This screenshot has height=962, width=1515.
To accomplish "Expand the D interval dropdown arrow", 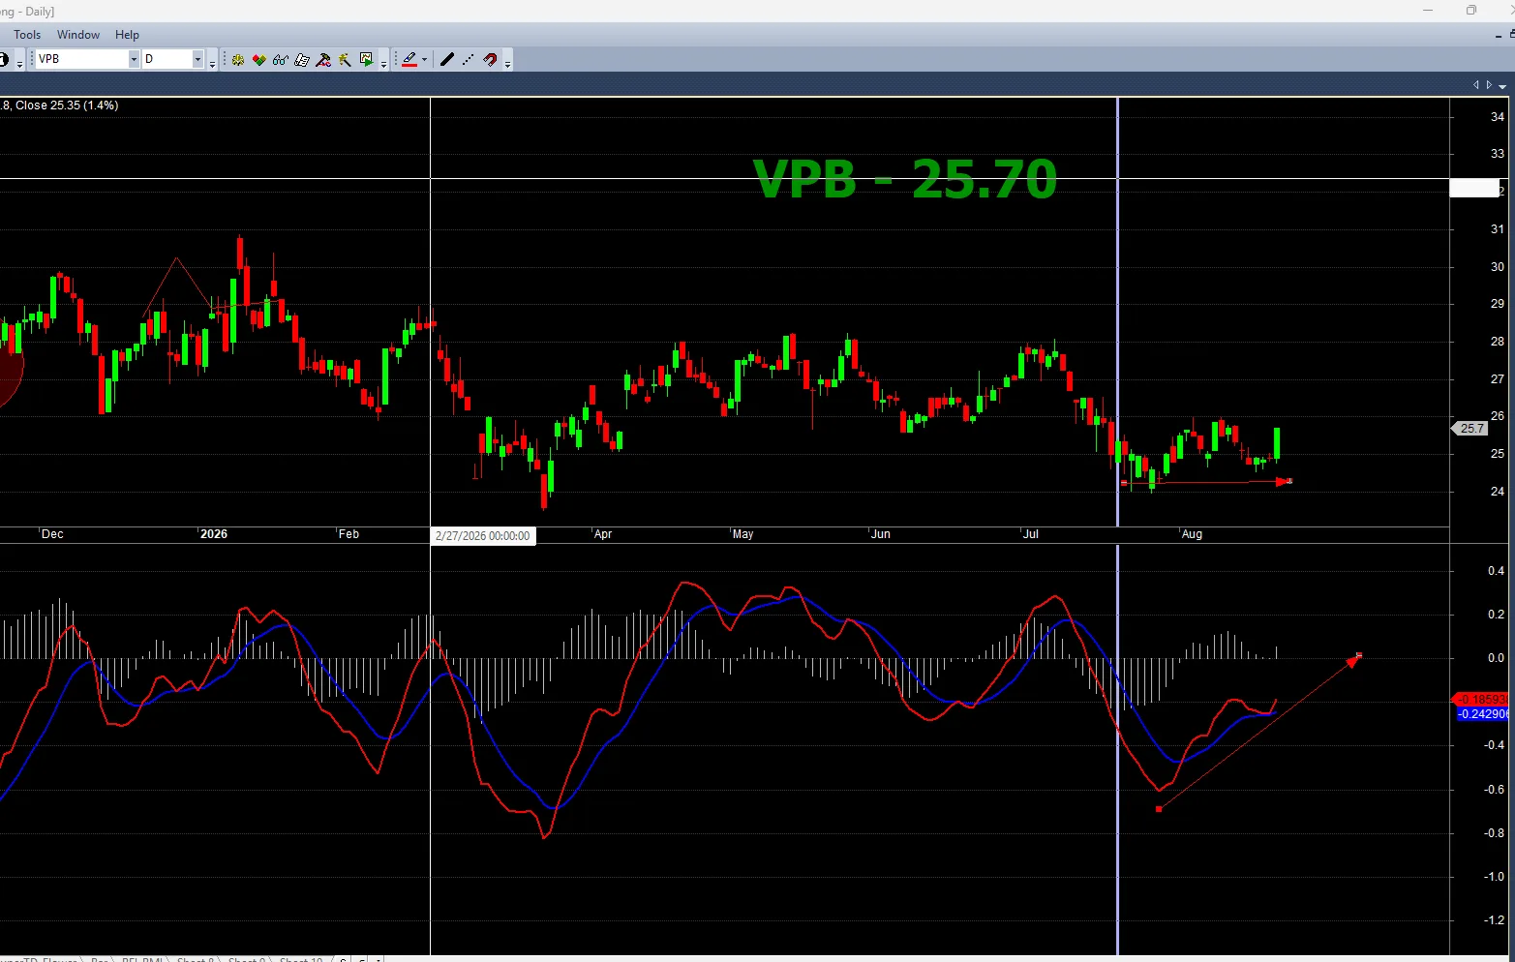I will tap(197, 59).
